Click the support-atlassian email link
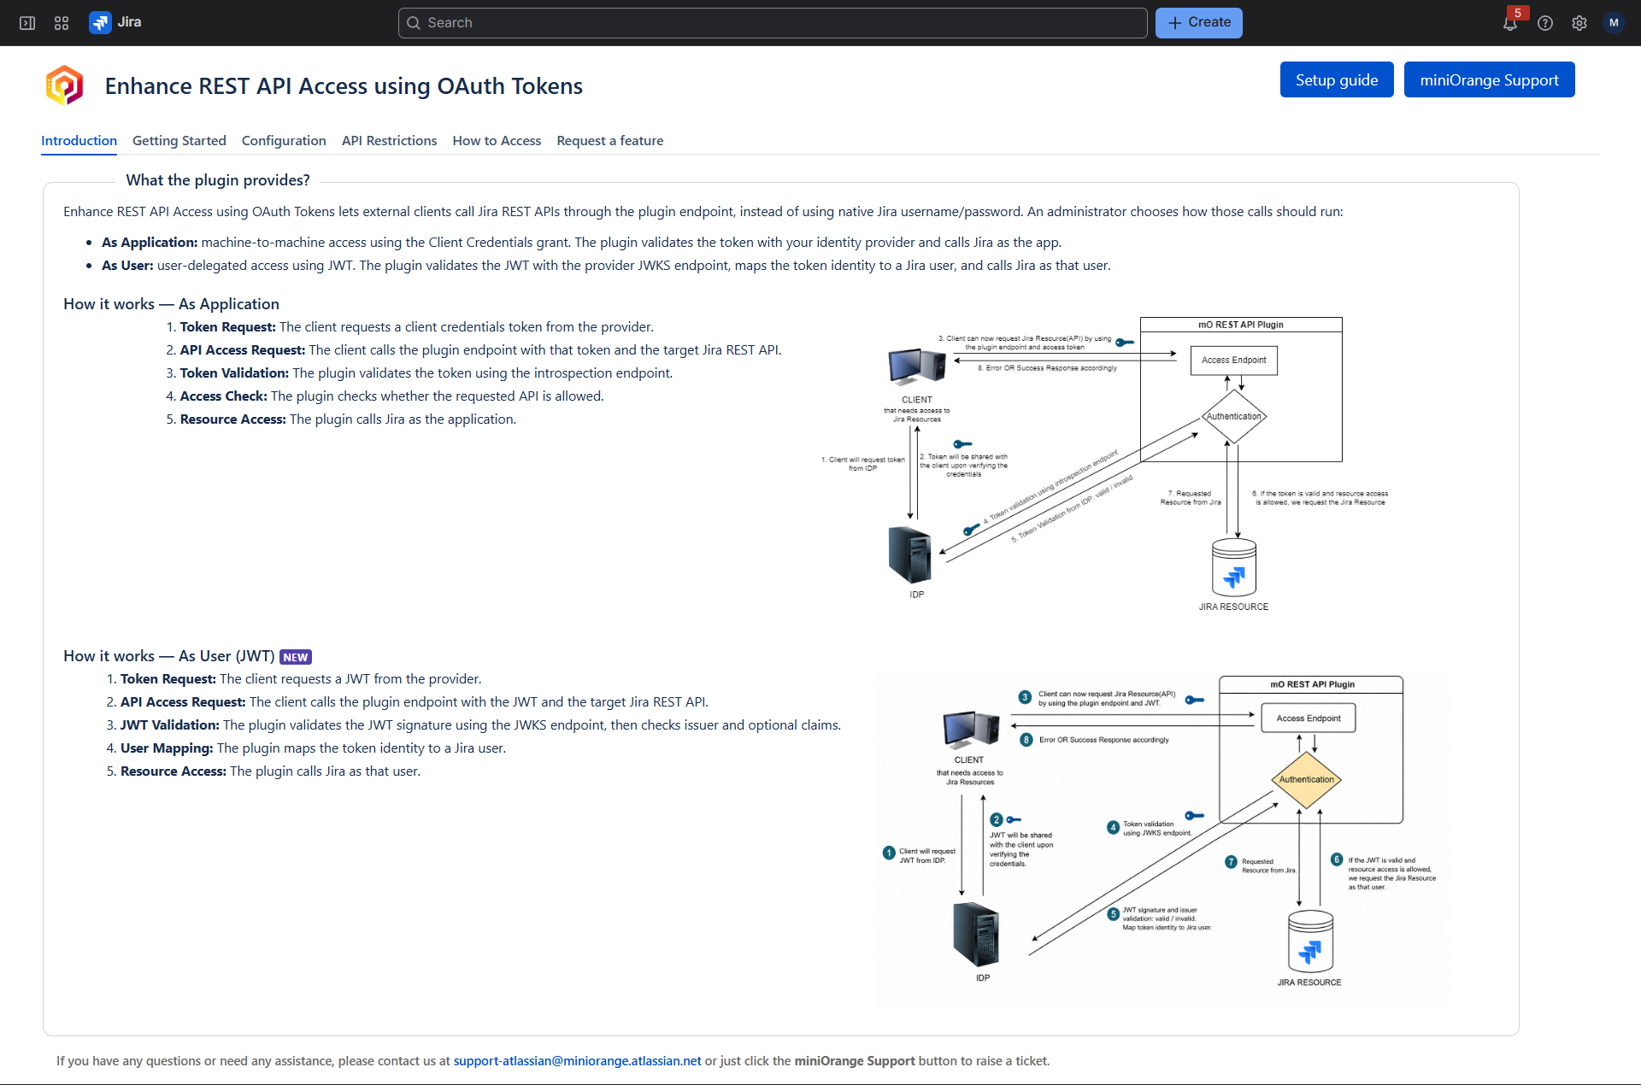The width and height of the screenshot is (1641, 1085). [x=577, y=1061]
